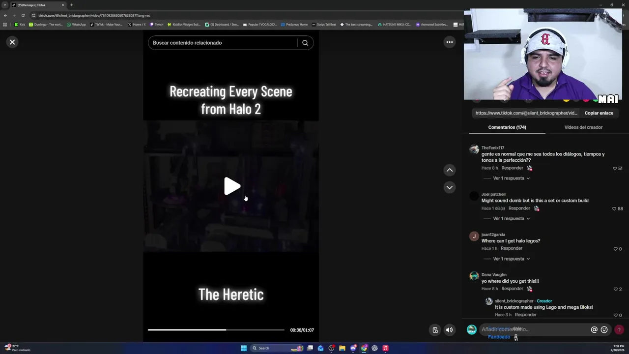The width and height of the screenshot is (629, 354).
Task: Like silent_brickographer's reply
Action: [615, 315]
